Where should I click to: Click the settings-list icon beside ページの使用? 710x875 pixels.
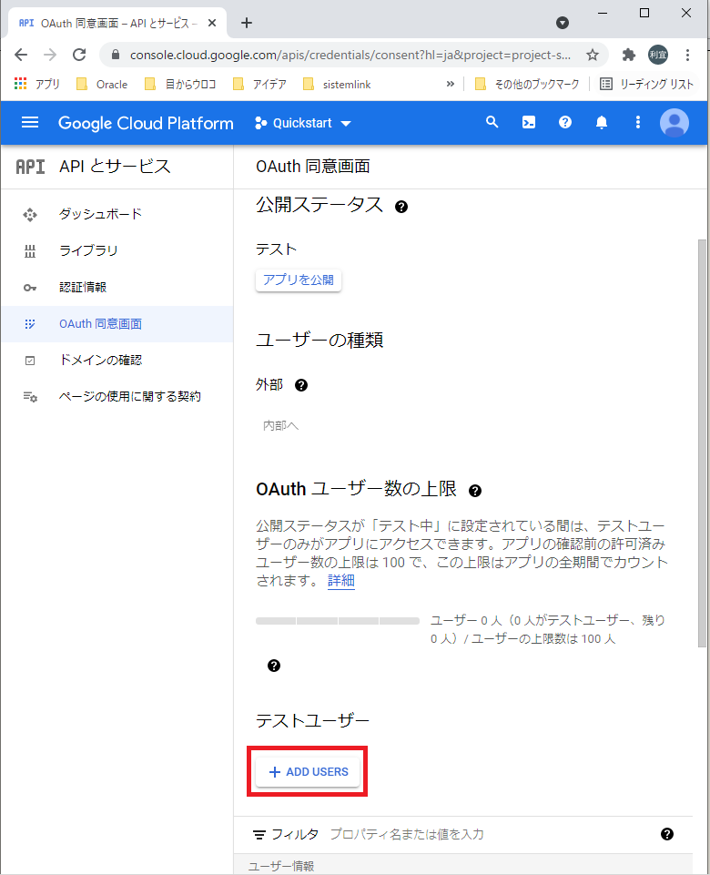click(30, 397)
